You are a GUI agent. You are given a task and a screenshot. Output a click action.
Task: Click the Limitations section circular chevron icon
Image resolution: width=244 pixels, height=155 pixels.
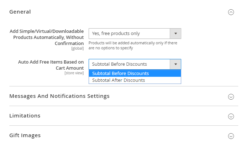pyautogui.click(x=231, y=116)
